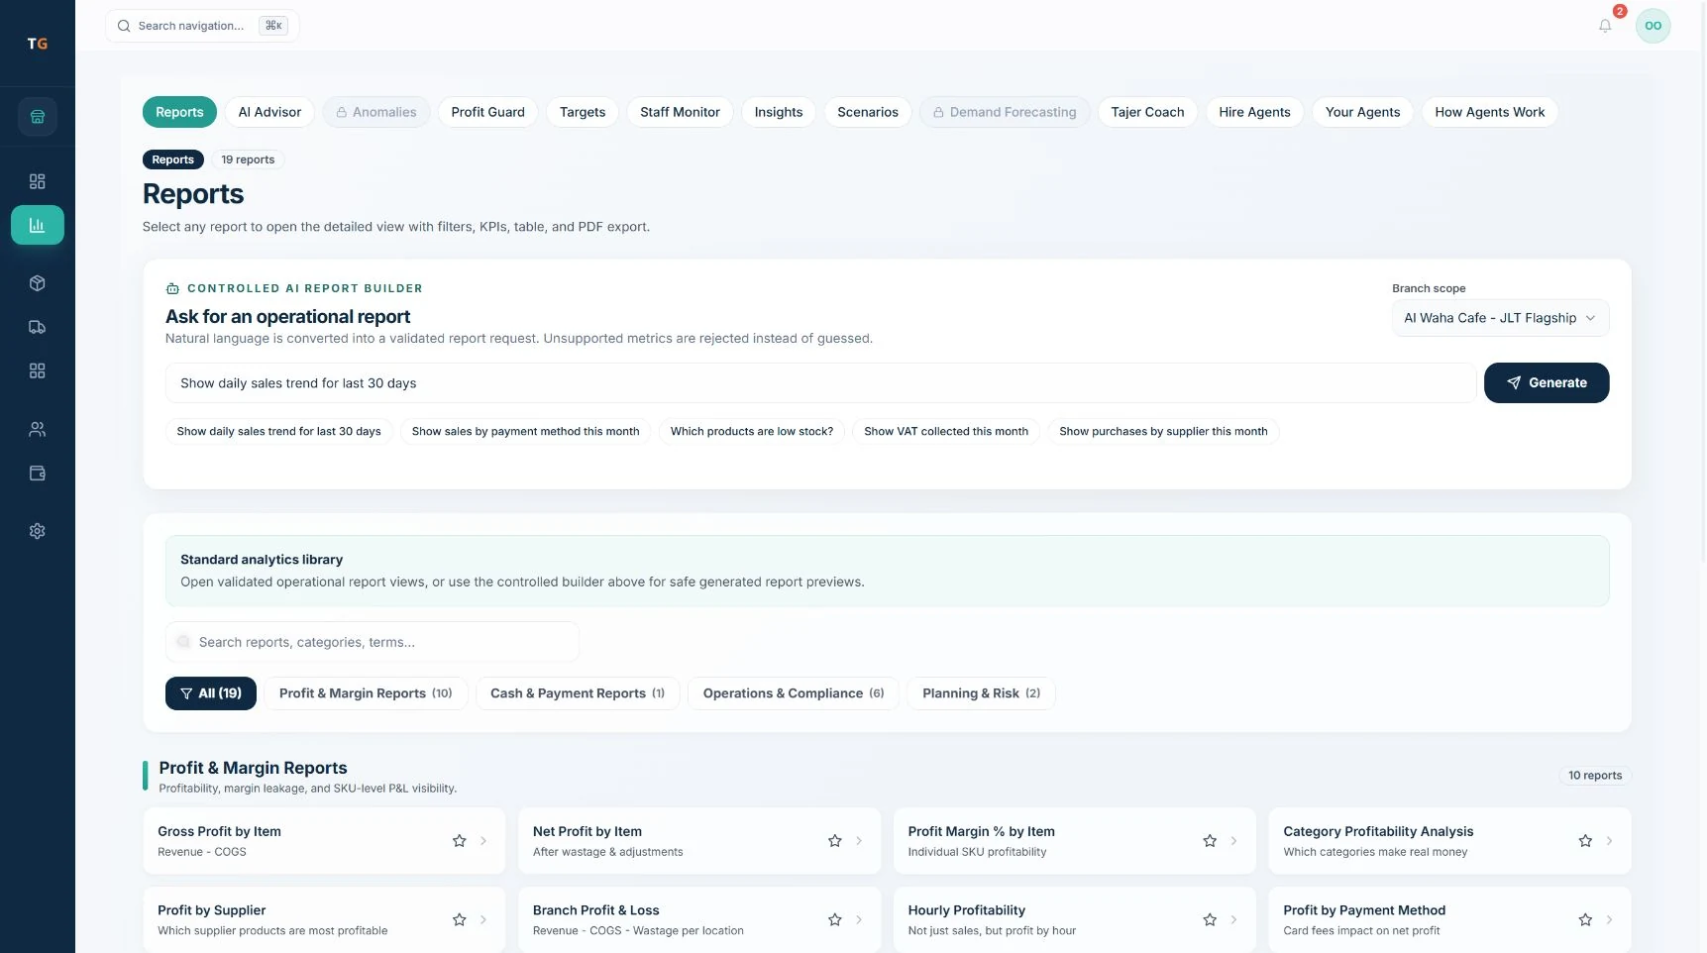Star the Profit Margin % by Item report
This screenshot has width=1707, height=953.
point(1210,841)
